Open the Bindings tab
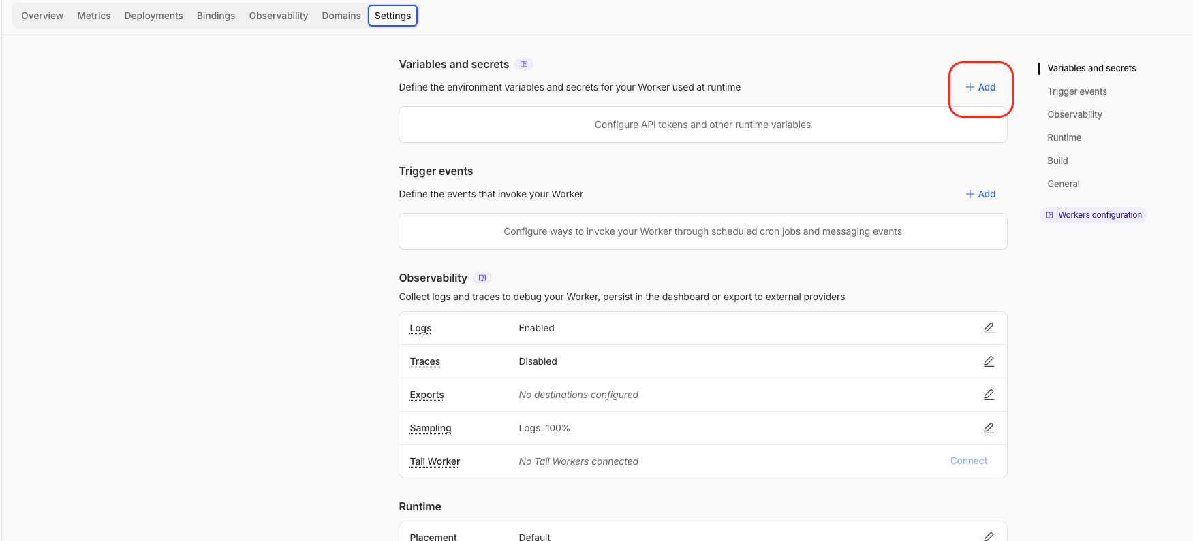Viewport: 1193px width, 541px height. pos(216,16)
